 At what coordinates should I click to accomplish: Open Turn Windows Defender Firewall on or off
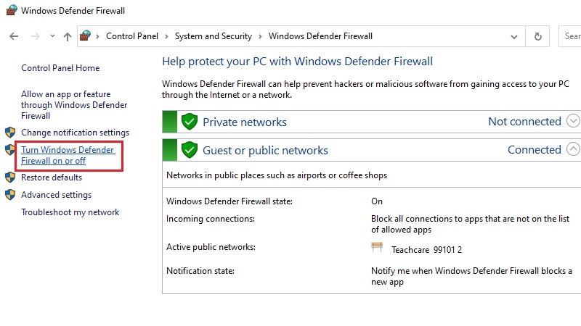pos(68,155)
